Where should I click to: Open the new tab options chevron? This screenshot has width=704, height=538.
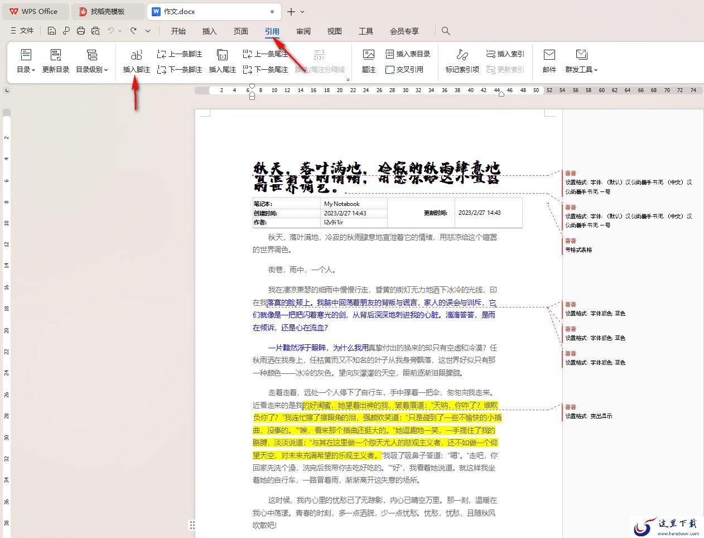click(302, 11)
